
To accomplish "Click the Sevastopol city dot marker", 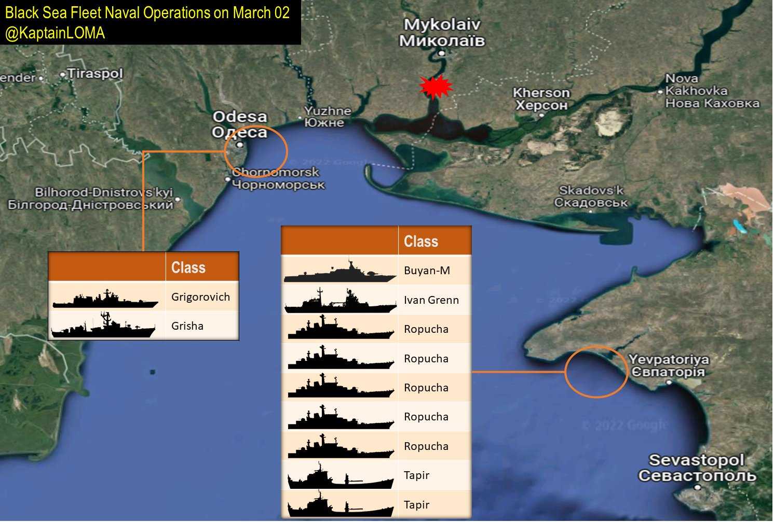I will [x=698, y=487].
